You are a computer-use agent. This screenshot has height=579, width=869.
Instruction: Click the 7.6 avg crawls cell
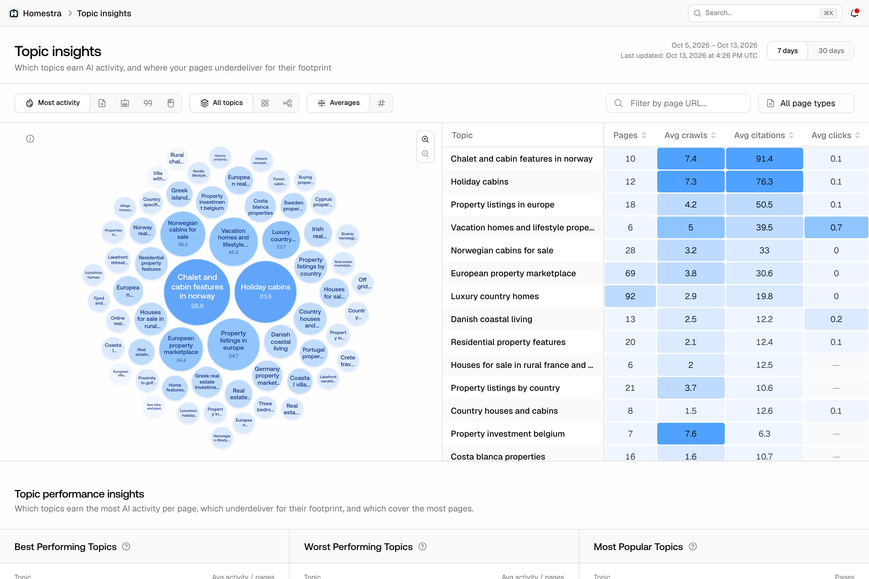691,434
